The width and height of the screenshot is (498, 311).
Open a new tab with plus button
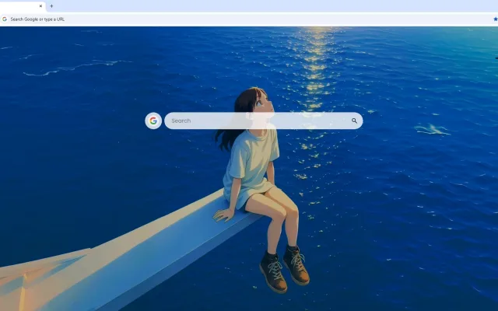point(51,6)
